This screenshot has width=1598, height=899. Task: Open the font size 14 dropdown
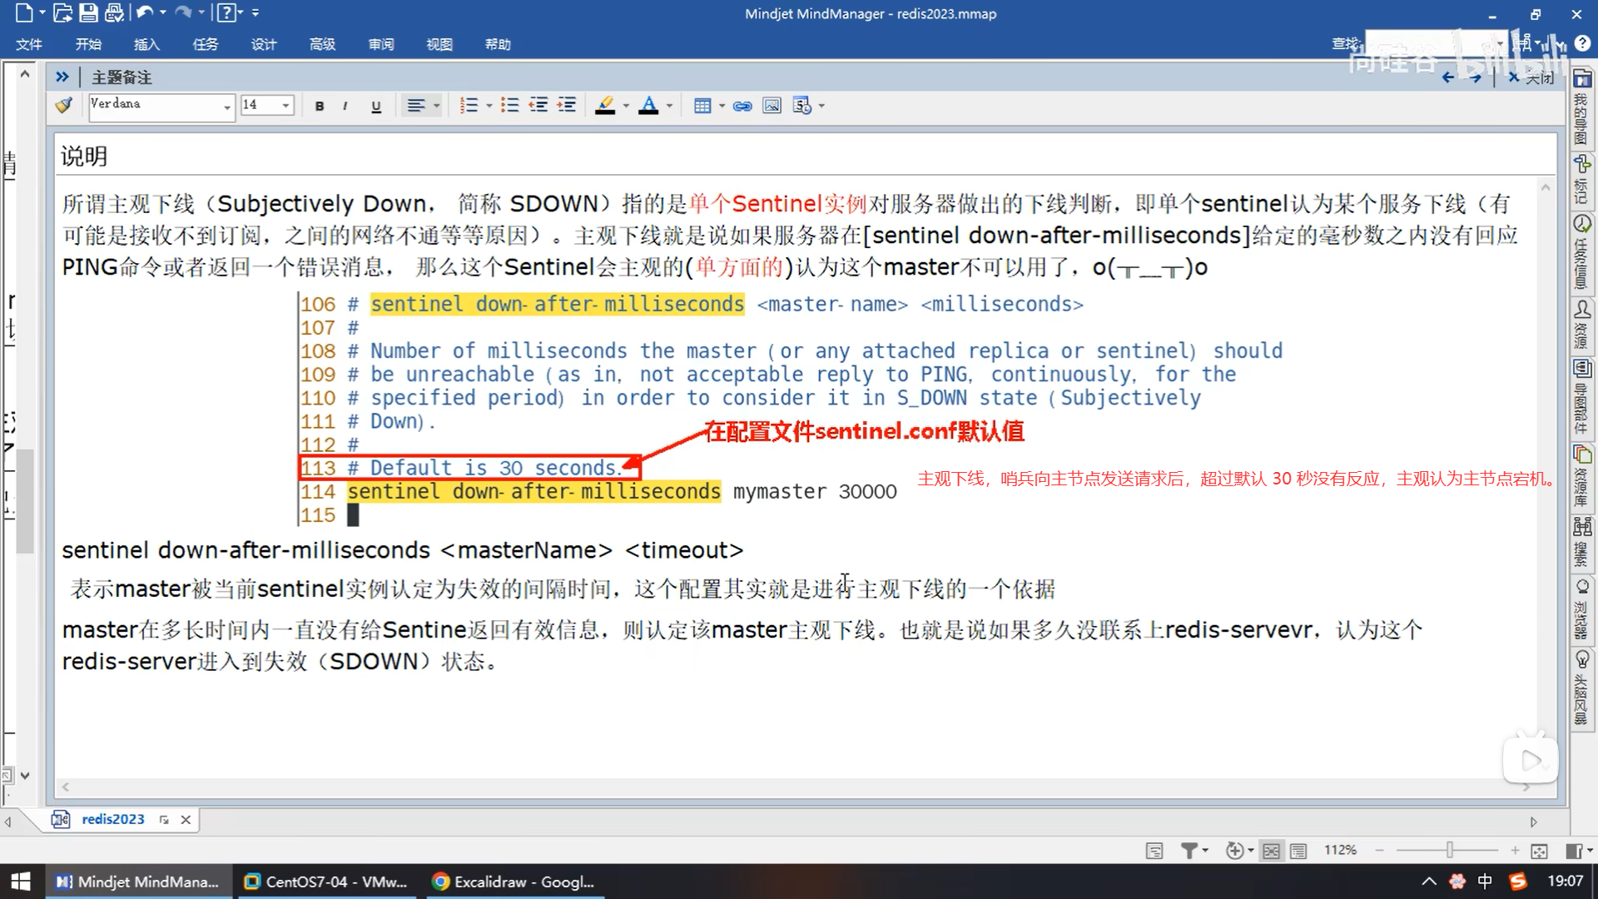tap(285, 106)
